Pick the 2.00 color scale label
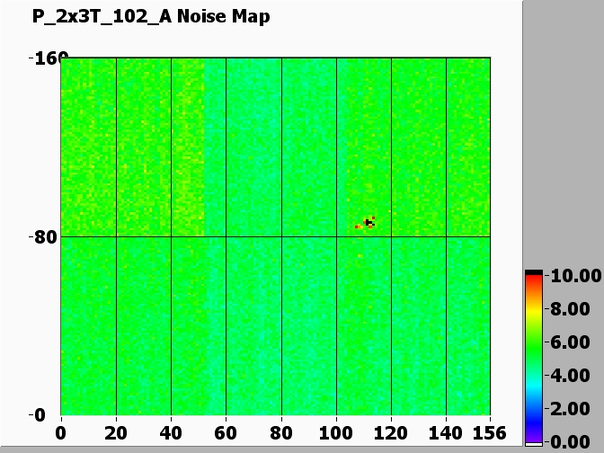Image resolution: width=604 pixels, height=453 pixels. pos(572,409)
